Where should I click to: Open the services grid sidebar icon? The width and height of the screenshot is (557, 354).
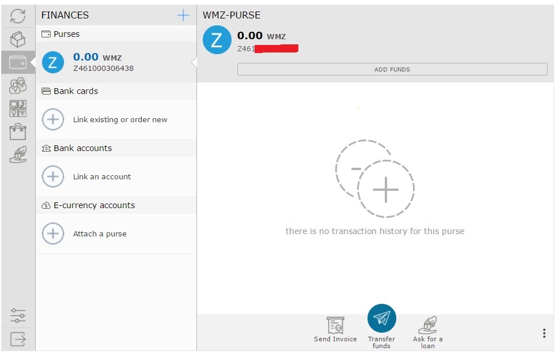[x=18, y=109]
